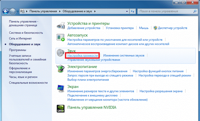
Task: Open Программы in sidebar
Action: (x=17, y=50)
